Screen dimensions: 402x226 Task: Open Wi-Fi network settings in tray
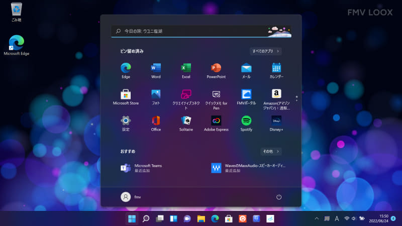[x=347, y=218]
